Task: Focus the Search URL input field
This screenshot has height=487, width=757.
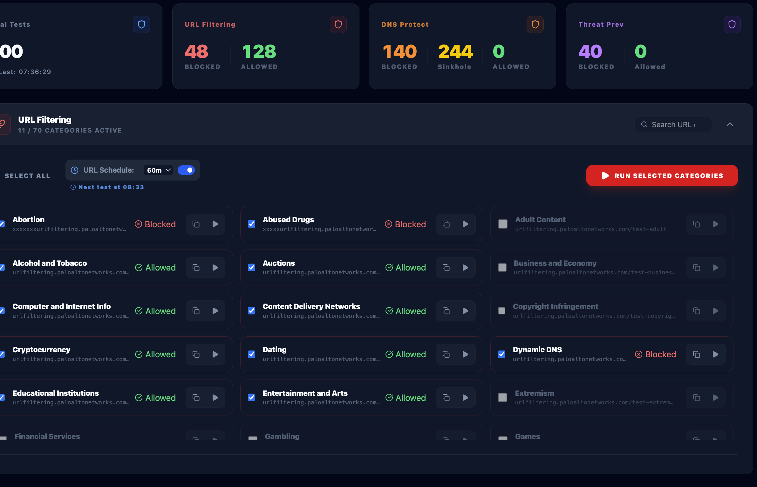Action: pos(673,125)
